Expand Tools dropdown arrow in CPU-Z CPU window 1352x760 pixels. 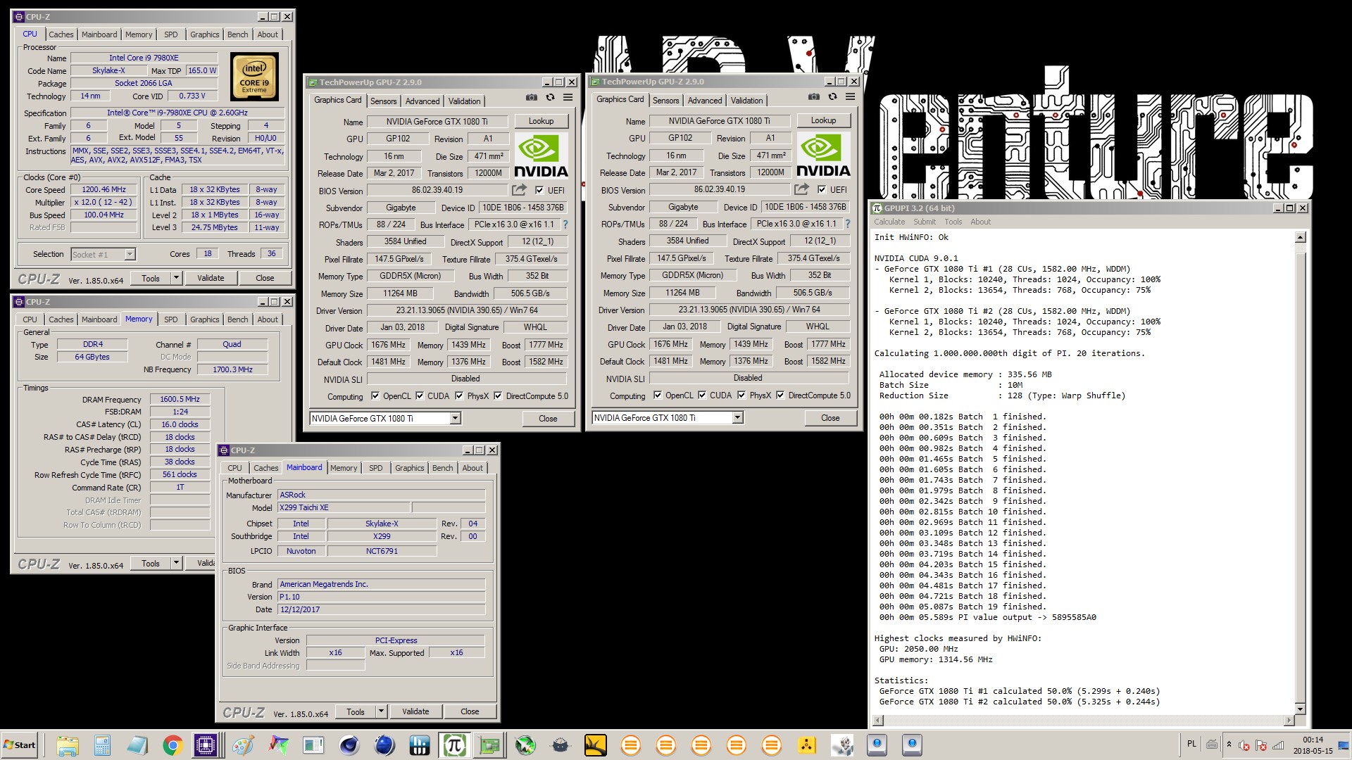tap(176, 278)
